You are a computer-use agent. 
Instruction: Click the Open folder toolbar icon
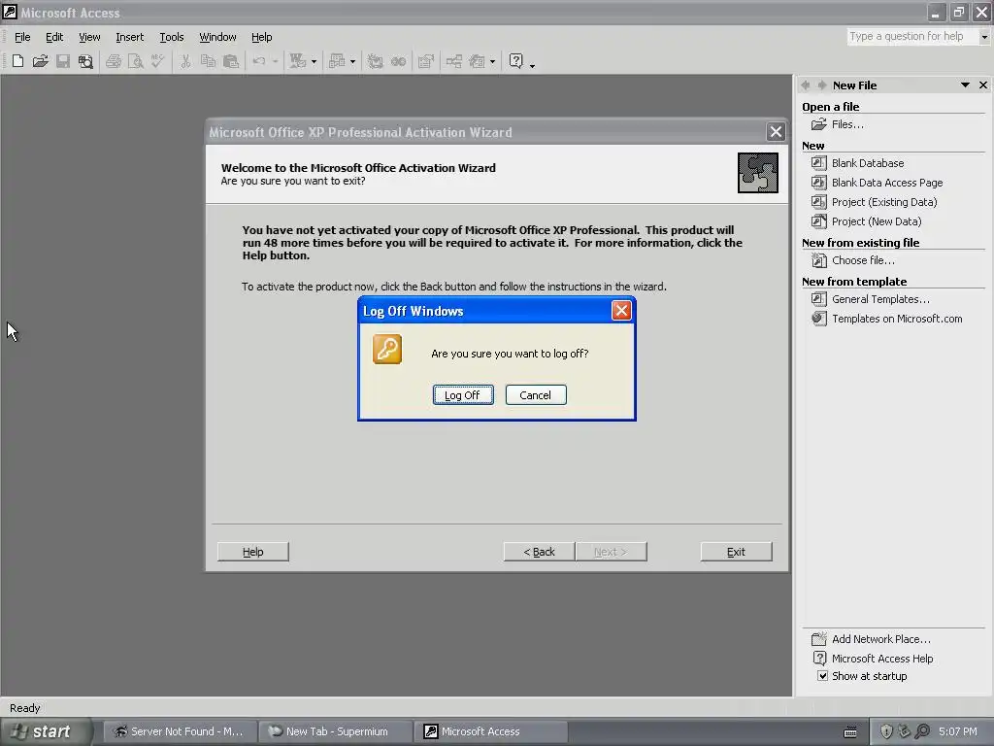click(x=41, y=61)
